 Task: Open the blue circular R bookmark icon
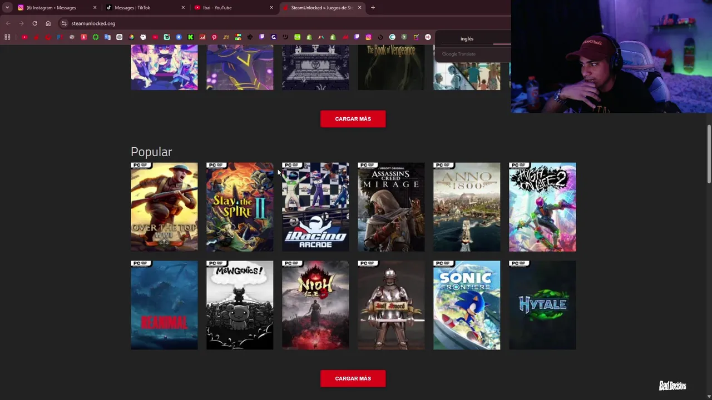click(179, 37)
